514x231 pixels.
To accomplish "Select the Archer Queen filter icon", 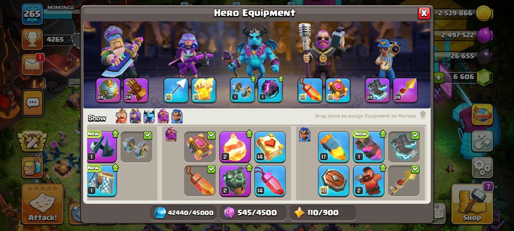I will click(x=135, y=116).
